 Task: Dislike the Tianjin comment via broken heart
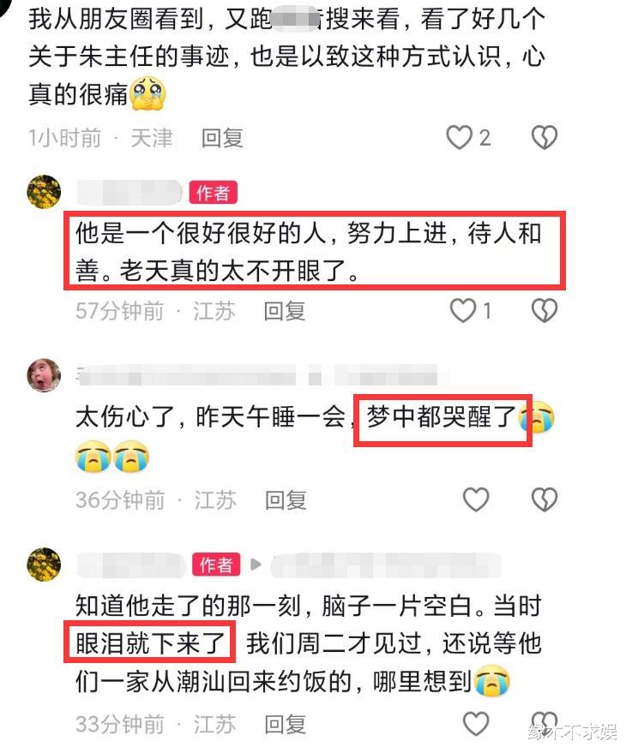[545, 138]
